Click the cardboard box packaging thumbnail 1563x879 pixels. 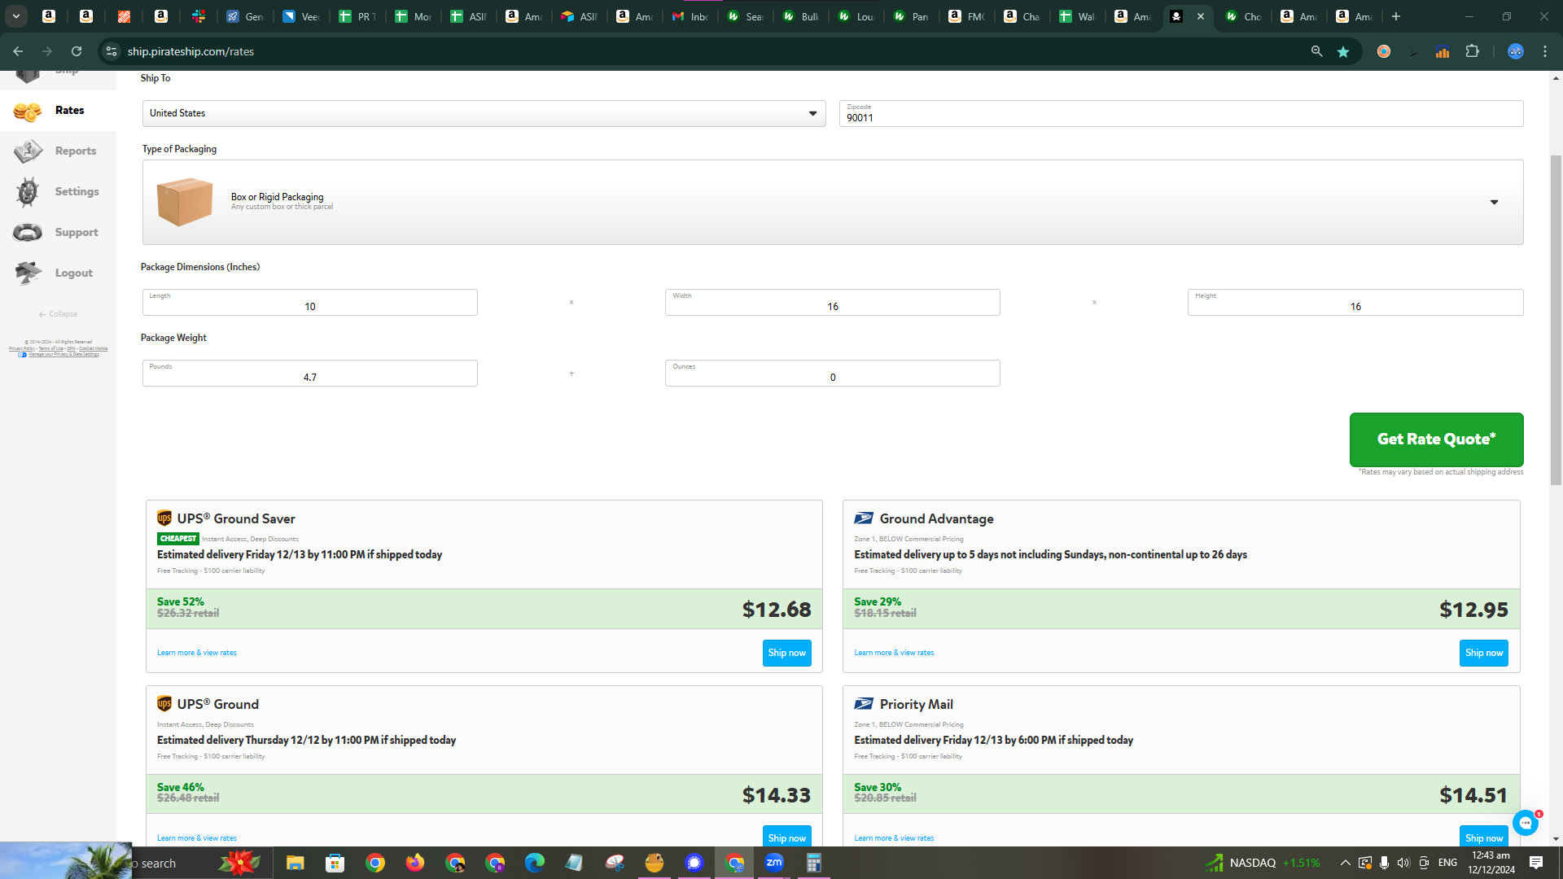[185, 202]
